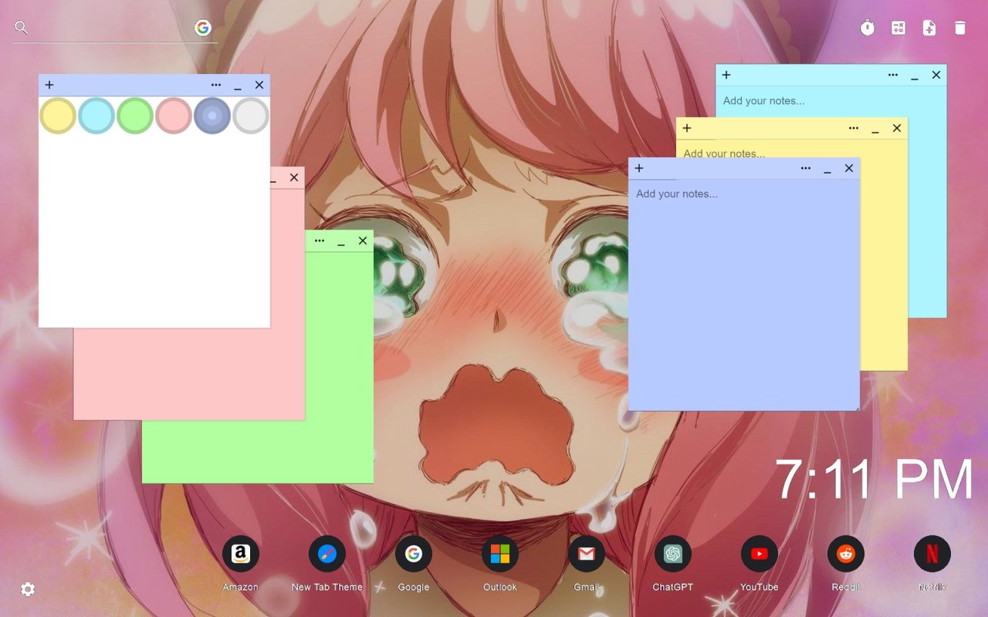This screenshot has width=988, height=617.
Task: Pick the yellow note color
Action: click(58, 116)
